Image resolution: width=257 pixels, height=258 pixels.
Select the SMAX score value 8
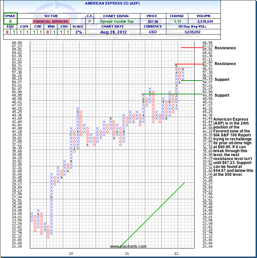click(x=11, y=21)
